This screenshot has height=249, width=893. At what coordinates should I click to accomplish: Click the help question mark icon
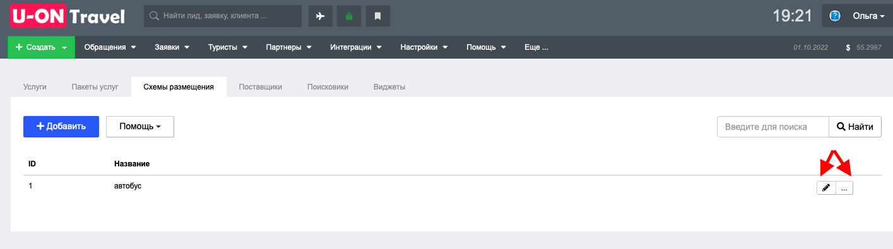pyautogui.click(x=835, y=16)
